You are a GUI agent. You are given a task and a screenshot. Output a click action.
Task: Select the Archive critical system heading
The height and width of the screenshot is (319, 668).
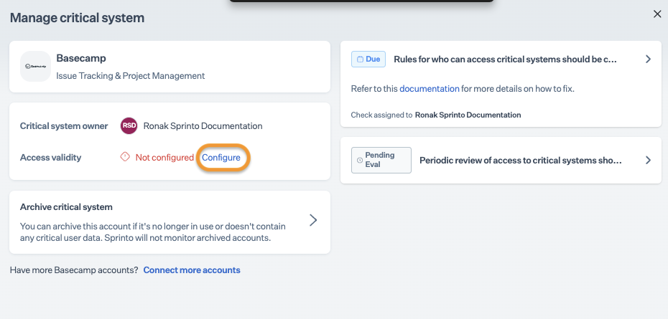point(66,207)
